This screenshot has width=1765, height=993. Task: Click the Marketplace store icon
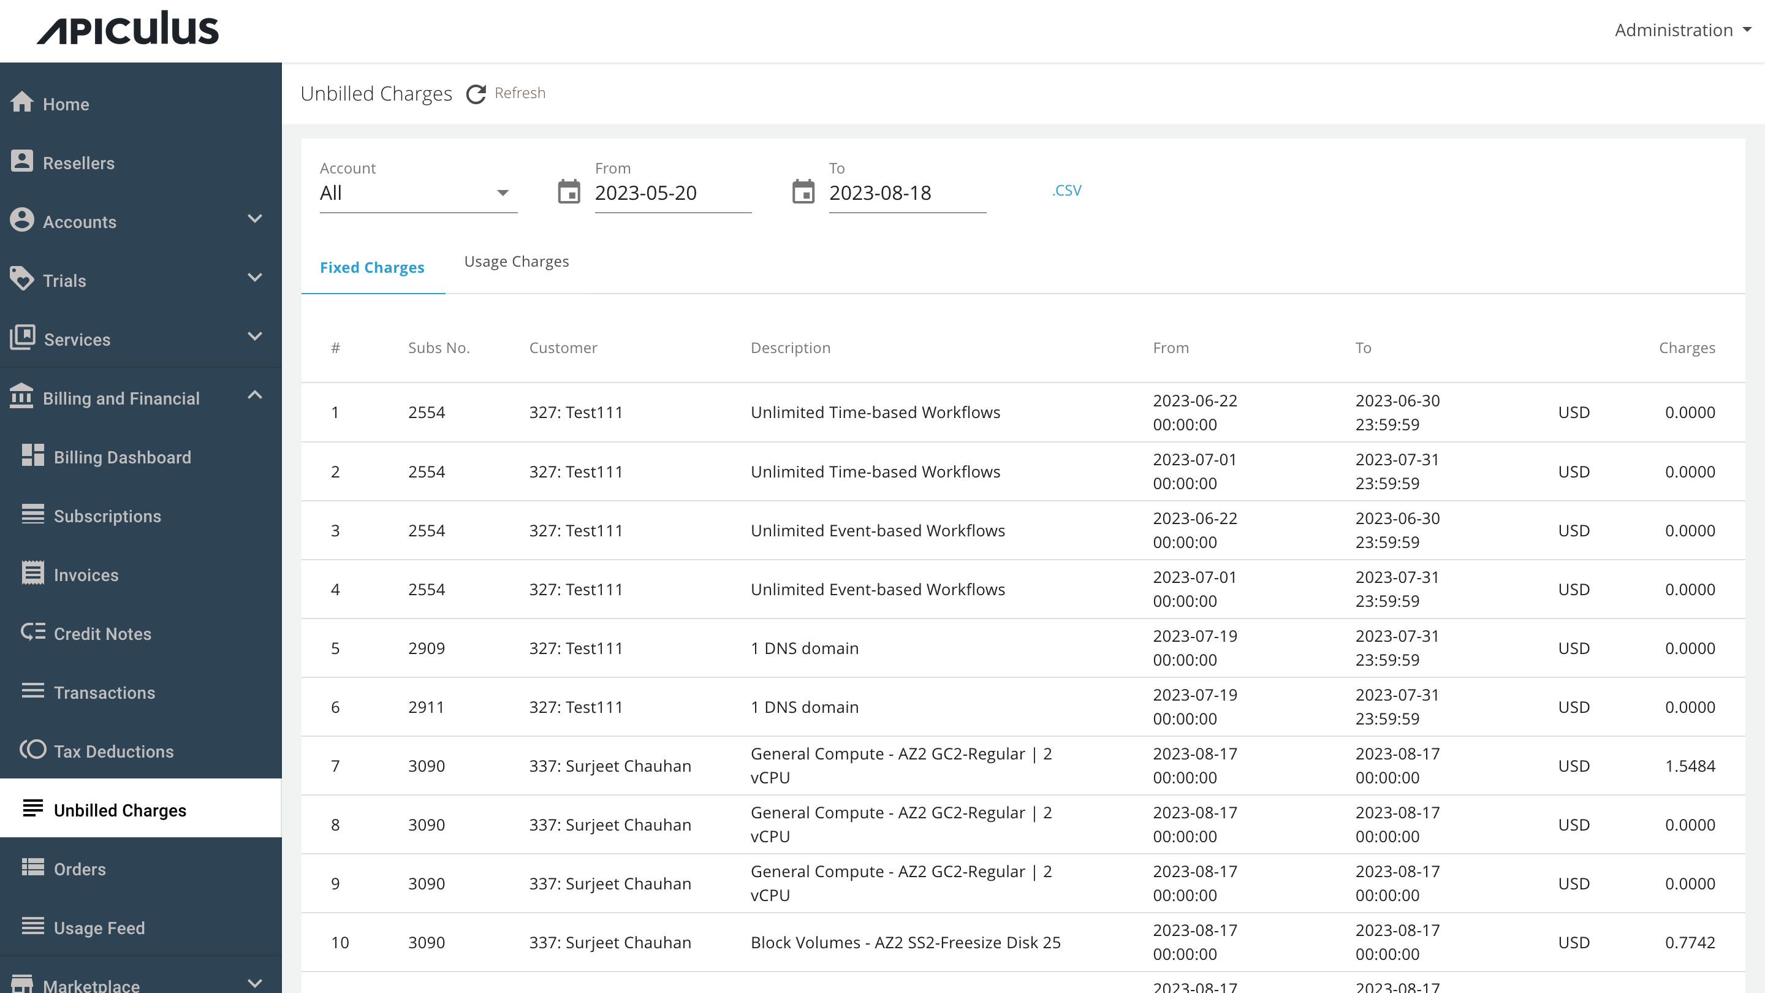click(x=22, y=985)
